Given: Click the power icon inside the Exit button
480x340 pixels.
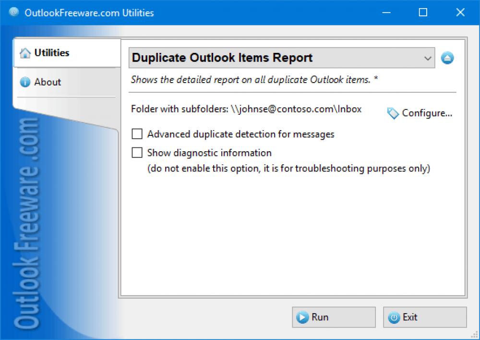Looking at the screenshot, I should click(x=395, y=317).
